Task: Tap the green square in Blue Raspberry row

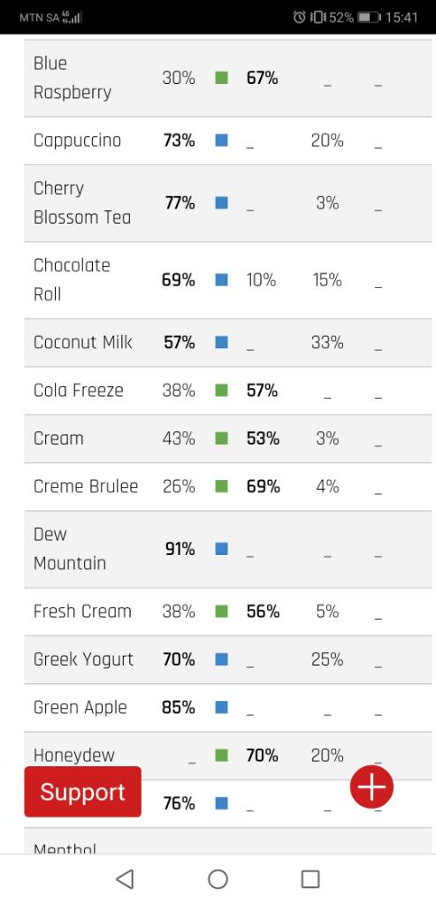Action: pyautogui.click(x=221, y=78)
